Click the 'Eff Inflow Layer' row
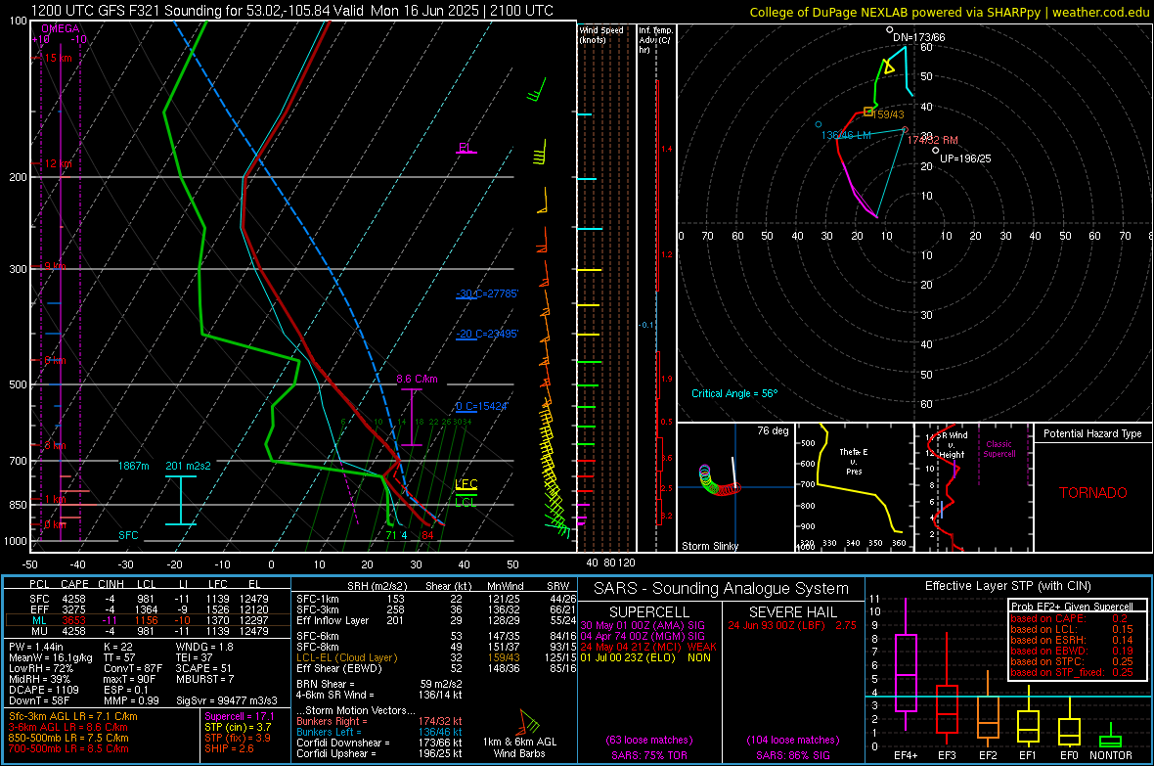Image resolution: width=1154 pixels, height=766 pixels. (436, 620)
